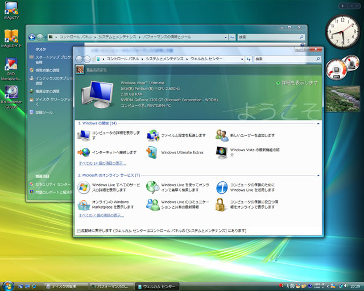Click the taskbar clock showing 20:29
364x291 pixels.
click(x=355, y=286)
